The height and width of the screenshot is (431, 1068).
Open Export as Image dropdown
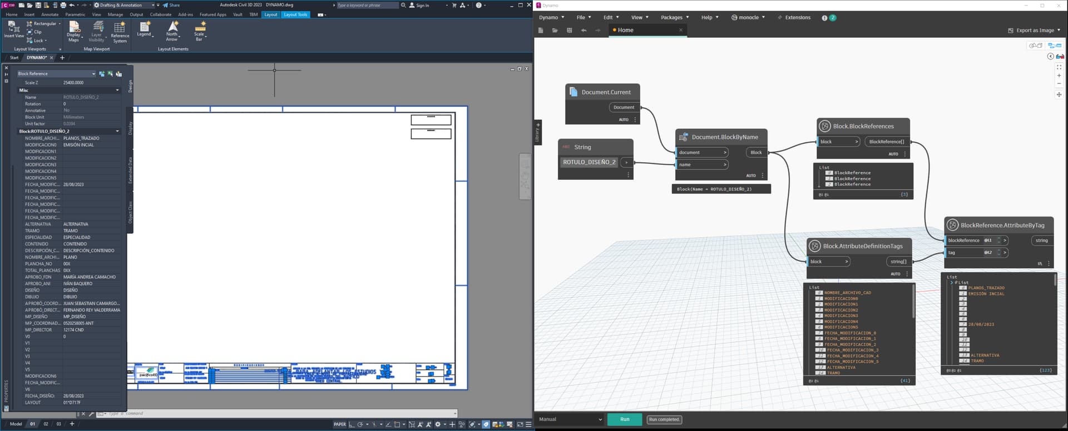(1034, 31)
